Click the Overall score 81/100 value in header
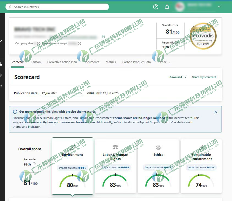232x201 pixels. click(173, 32)
